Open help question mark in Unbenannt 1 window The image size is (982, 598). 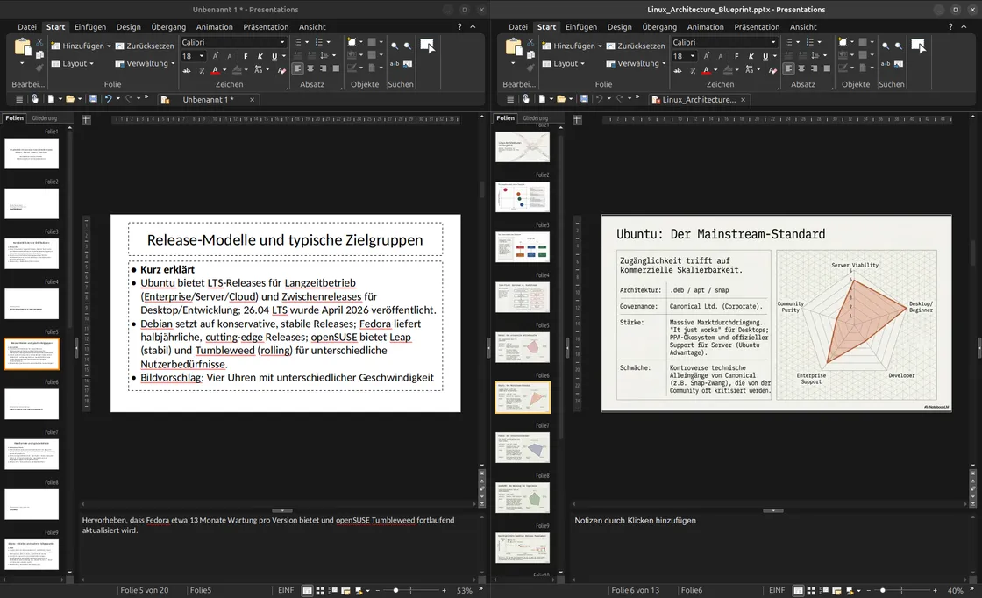459,27
